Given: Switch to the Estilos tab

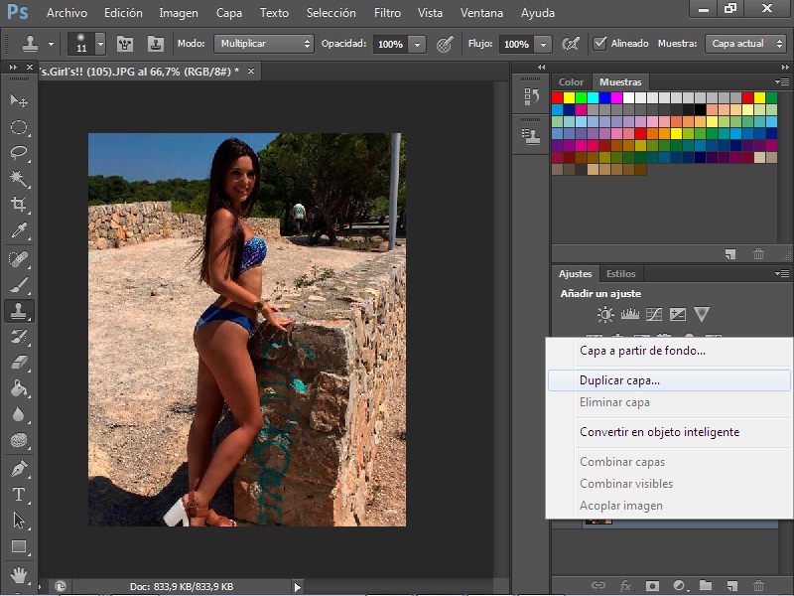Looking at the screenshot, I should click(x=620, y=273).
